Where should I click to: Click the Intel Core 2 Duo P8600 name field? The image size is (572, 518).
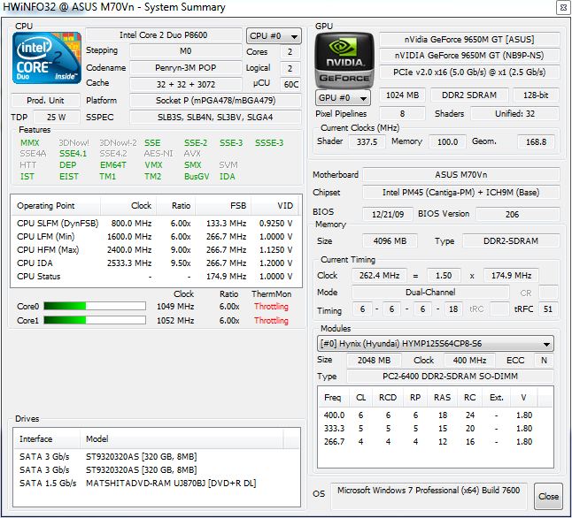pos(164,35)
